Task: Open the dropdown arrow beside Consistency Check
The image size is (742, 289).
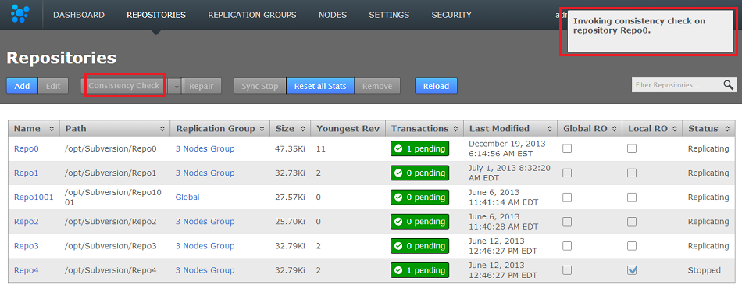Action: 175,87
